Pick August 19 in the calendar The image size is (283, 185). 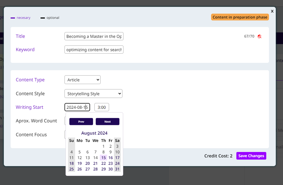point(80,163)
